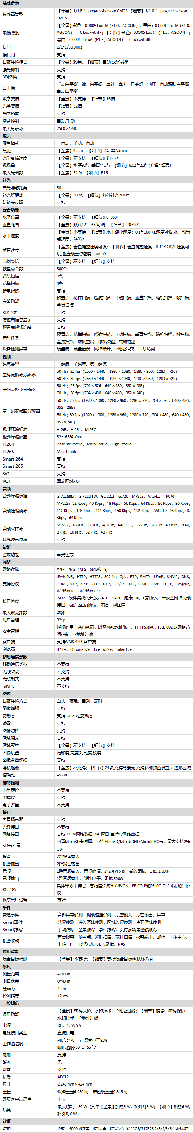The image size is (194, 1133).
Task: Click the '支持协议' row label
Action: click(11, 584)
